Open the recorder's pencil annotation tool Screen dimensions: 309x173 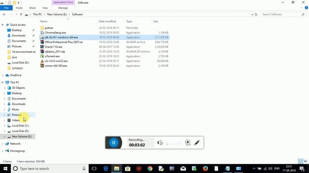[x=197, y=143]
